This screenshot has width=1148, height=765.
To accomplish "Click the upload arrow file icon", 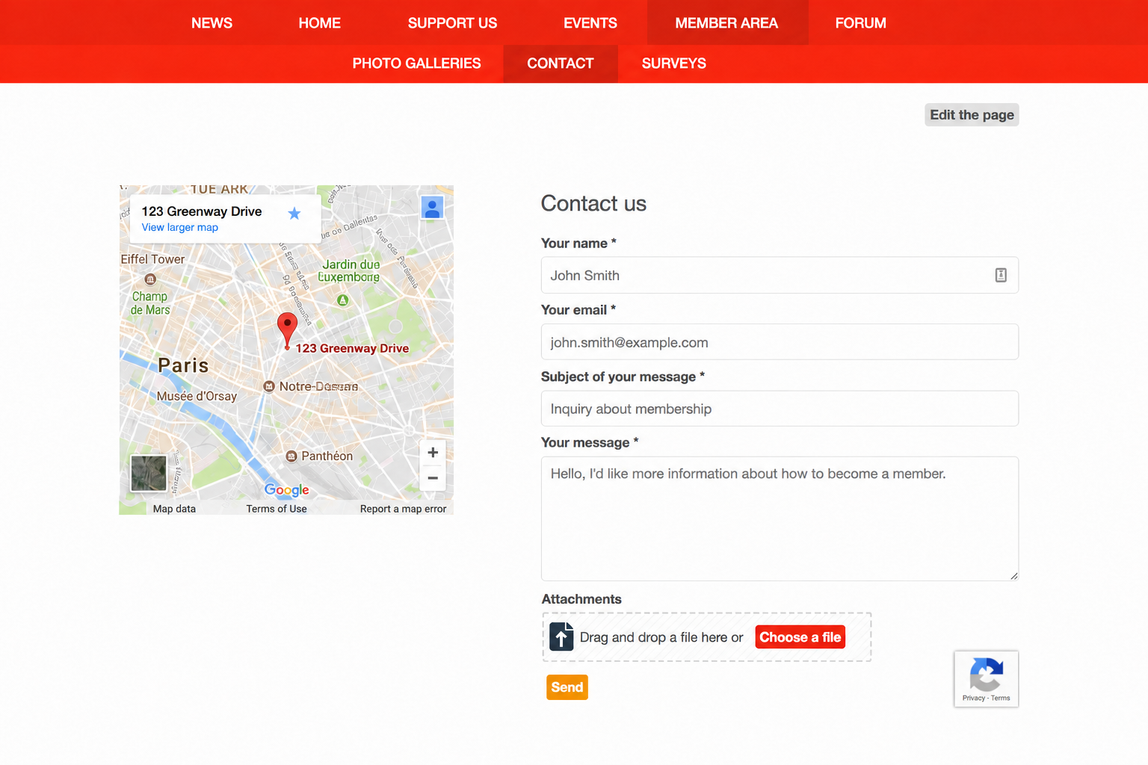I will [x=561, y=637].
